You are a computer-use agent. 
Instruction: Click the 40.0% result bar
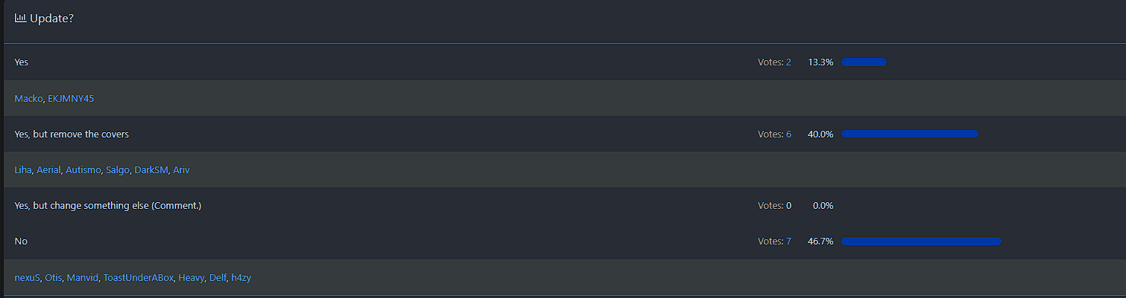tap(909, 135)
